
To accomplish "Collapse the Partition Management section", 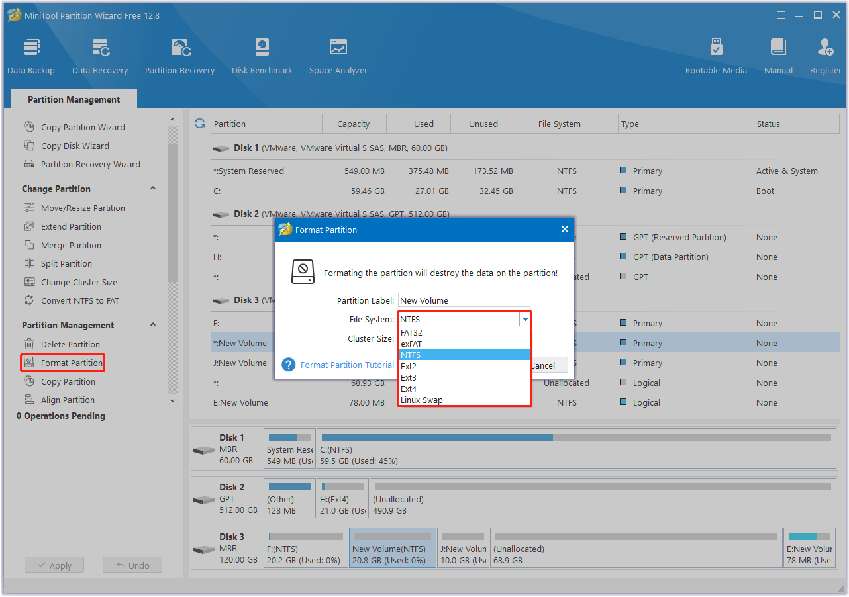I will [153, 325].
